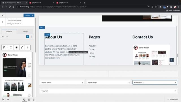Open the Chrome profile avatar
The image size is (181, 102).
pyautogui.click(x=175, y=7)
